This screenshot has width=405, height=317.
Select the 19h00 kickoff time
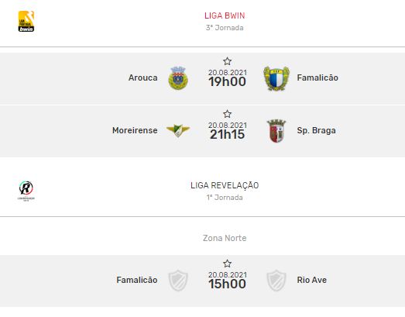pyautogui.click(x=228, y=81)
